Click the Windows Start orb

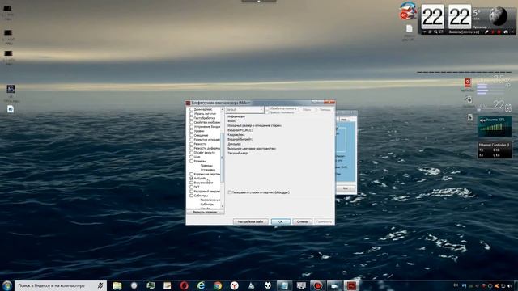pyautogui.click(x=7, y=285)
